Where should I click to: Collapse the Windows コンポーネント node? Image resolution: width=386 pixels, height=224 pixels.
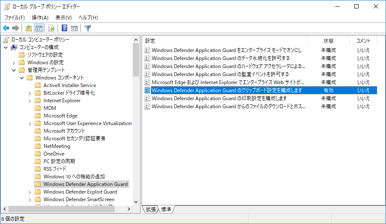(22, 78)
